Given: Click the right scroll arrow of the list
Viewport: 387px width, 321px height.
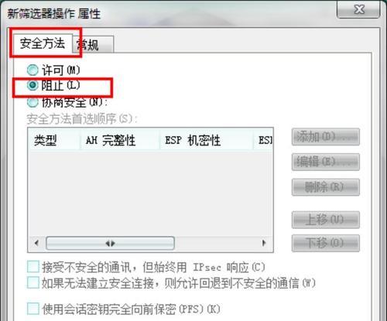Looking at the screenshot, I should [x=264, y=243].
